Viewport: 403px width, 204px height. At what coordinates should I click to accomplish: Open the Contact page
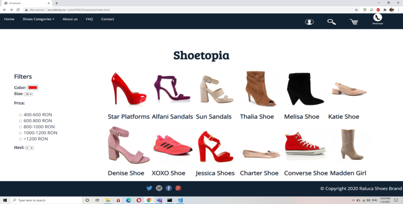(107, 19)
